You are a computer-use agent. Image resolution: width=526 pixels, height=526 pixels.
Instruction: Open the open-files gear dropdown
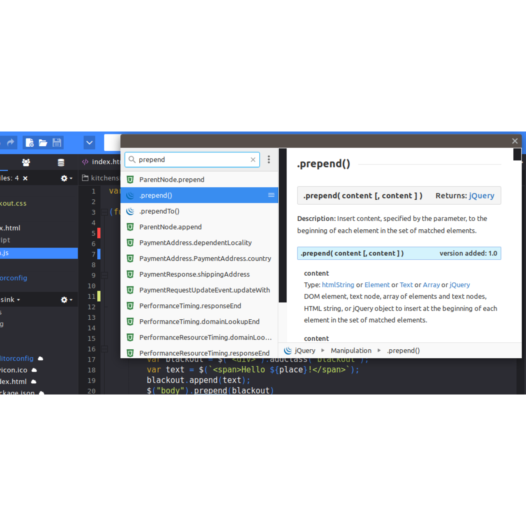(x=66, y=178)
